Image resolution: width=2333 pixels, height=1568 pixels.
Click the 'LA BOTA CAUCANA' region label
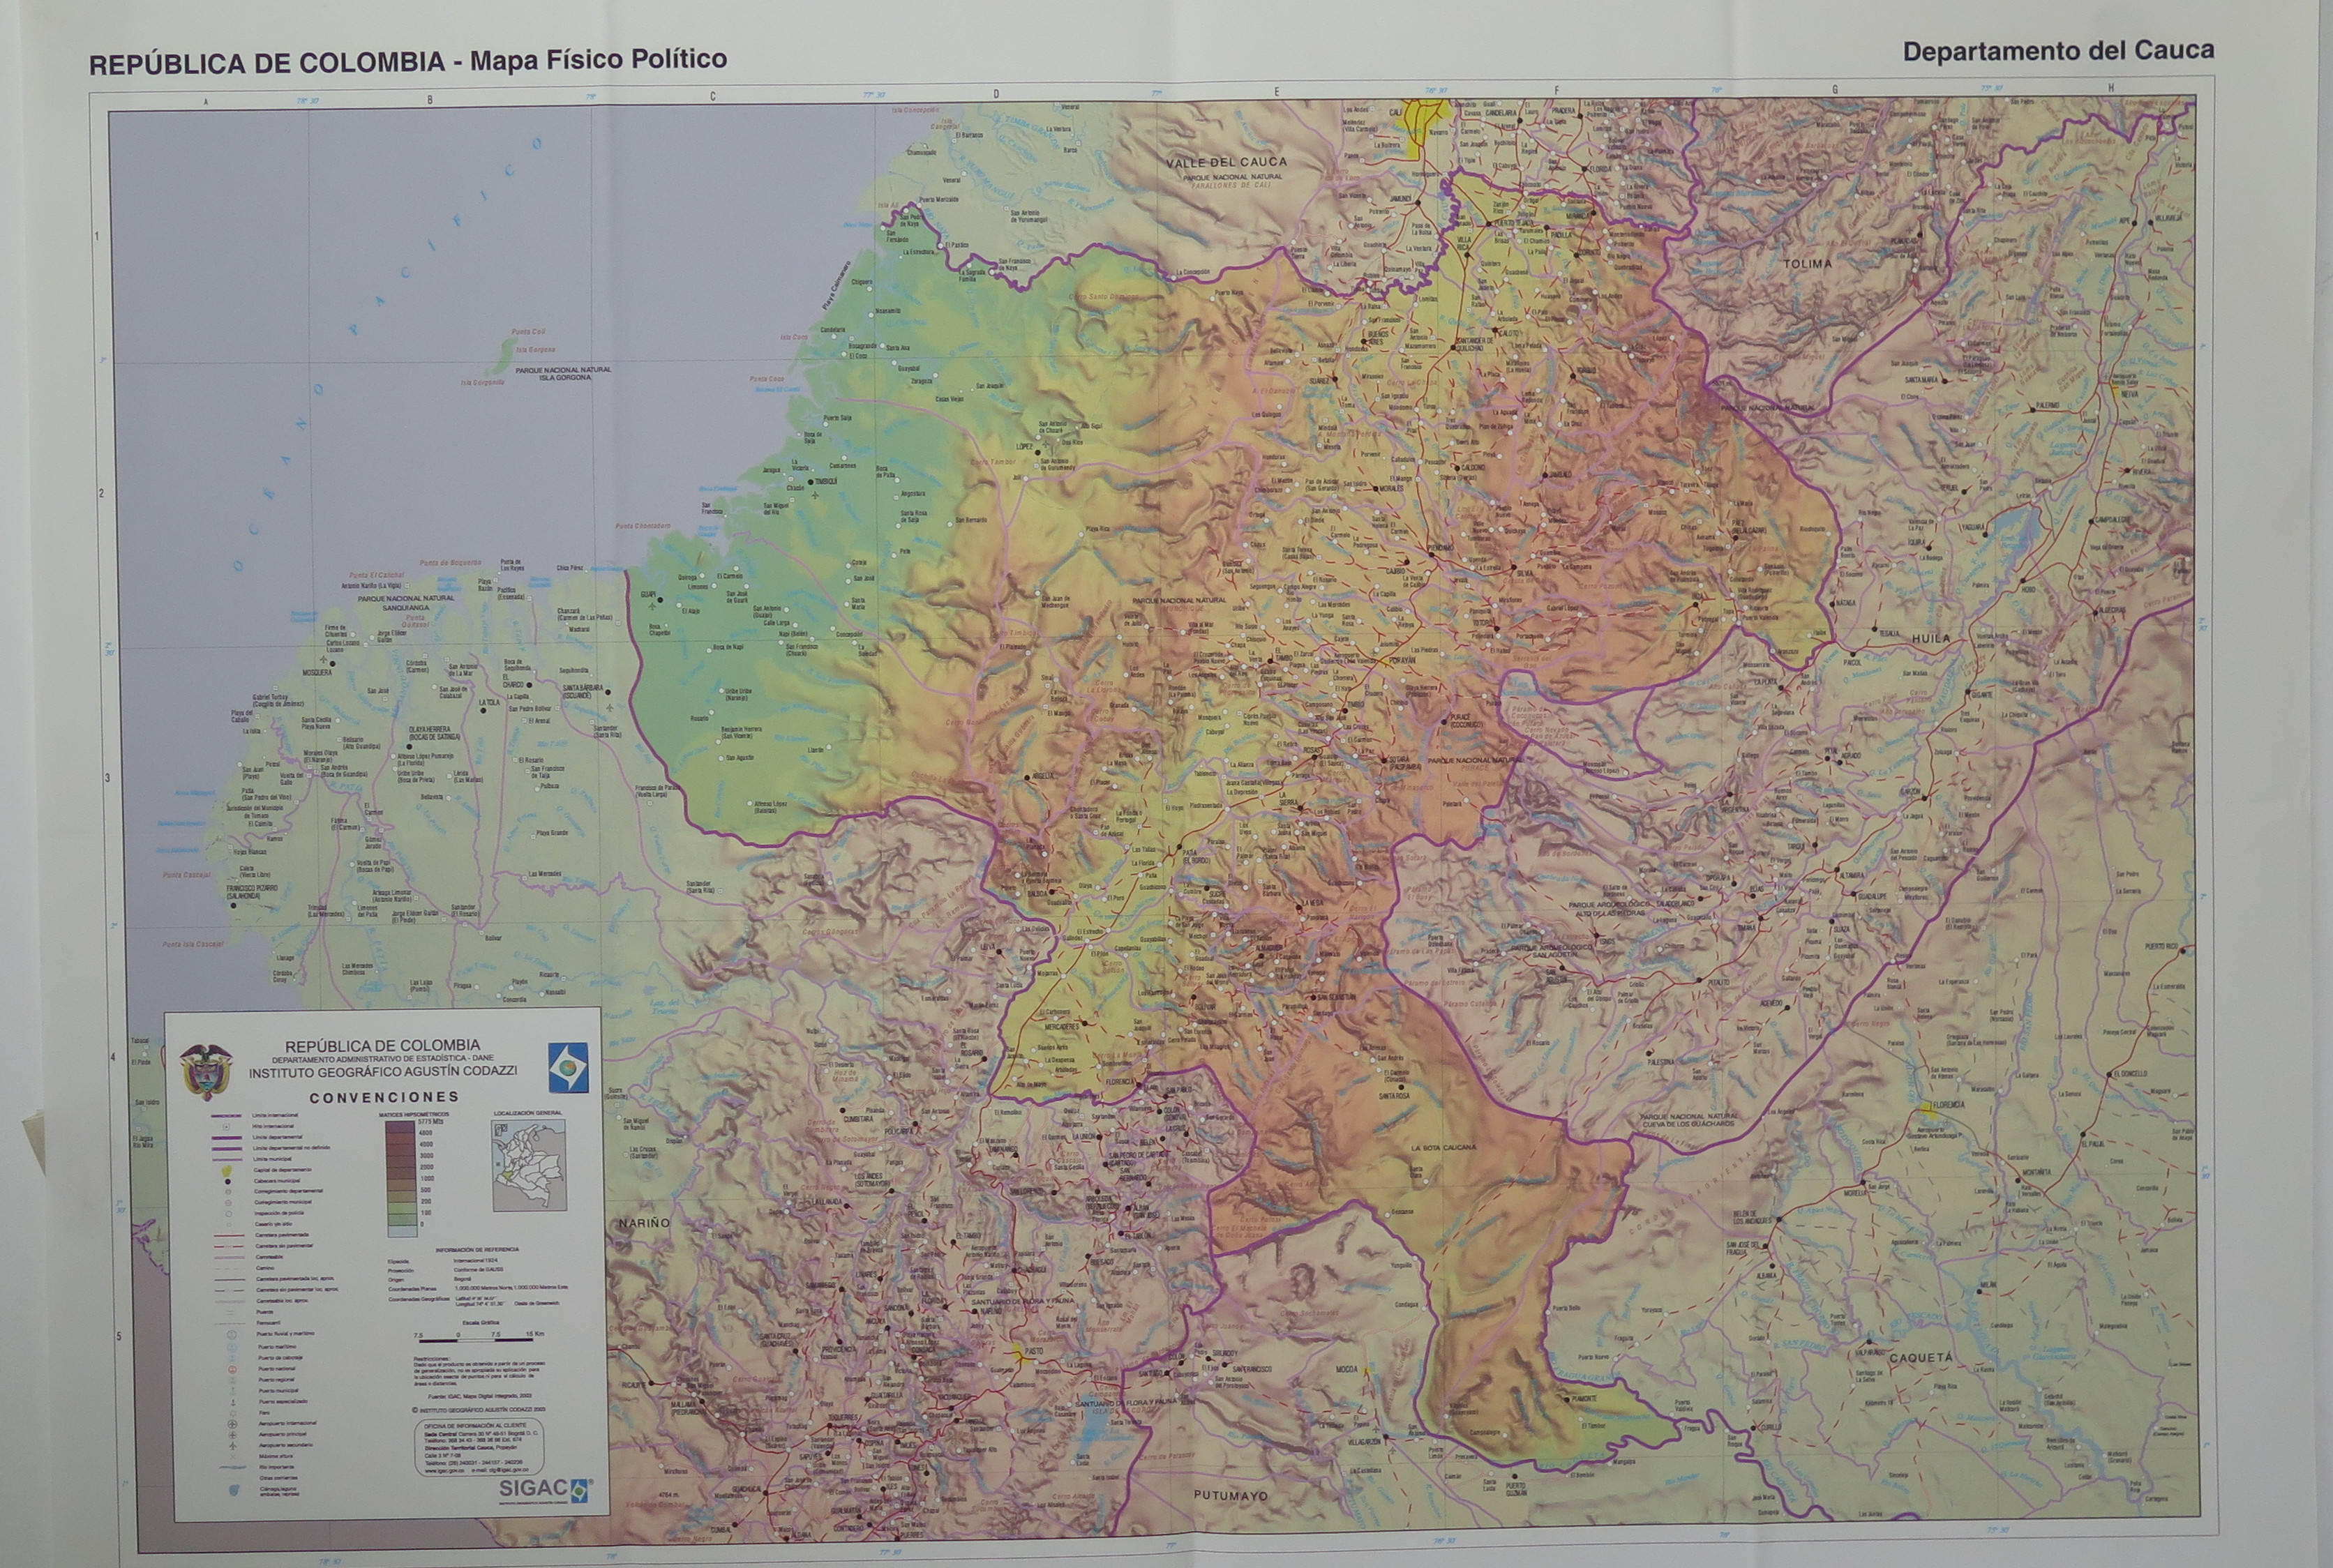tap(1444, 1148)
